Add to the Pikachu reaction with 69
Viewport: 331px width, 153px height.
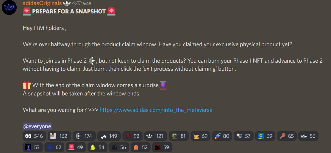pos(200,136)
